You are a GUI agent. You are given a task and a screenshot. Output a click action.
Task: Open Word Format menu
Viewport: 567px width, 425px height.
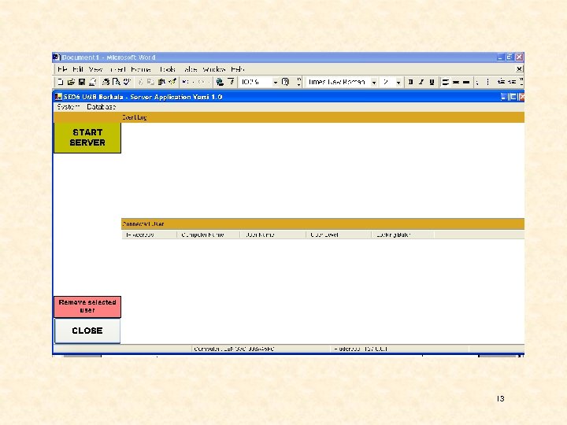click(x=141, y=69)
